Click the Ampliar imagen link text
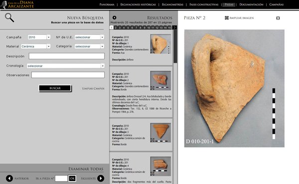Screen dimensions: 299x184 pyautogui.click(x=241, y=18)
